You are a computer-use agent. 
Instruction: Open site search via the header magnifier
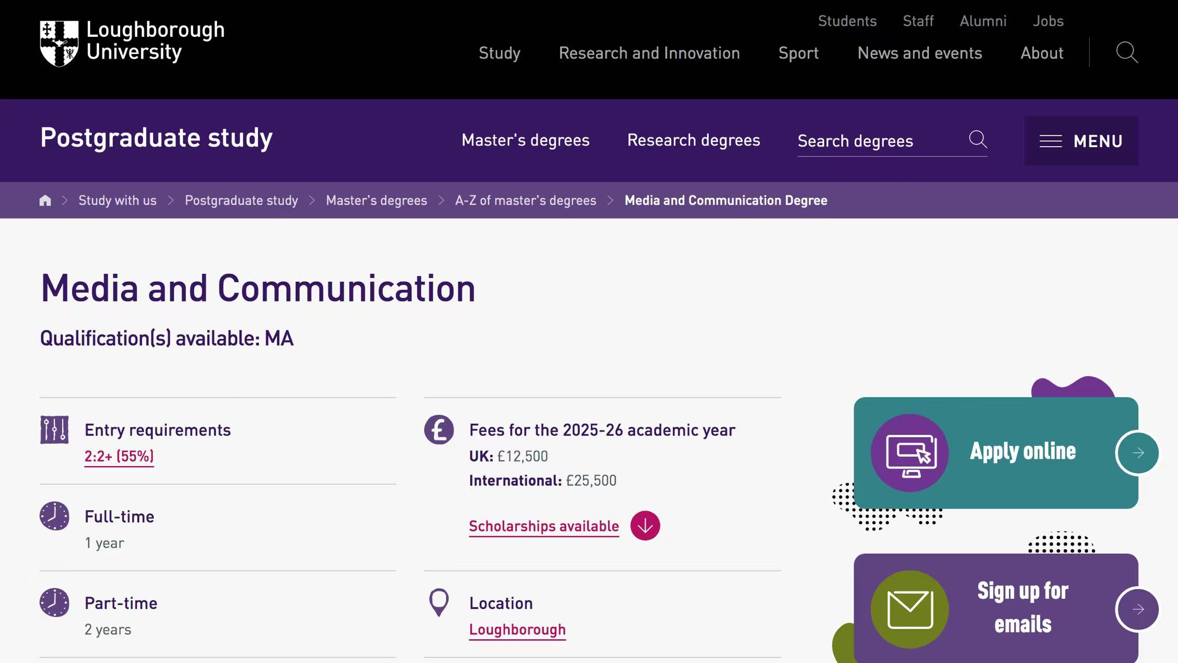1126,52
